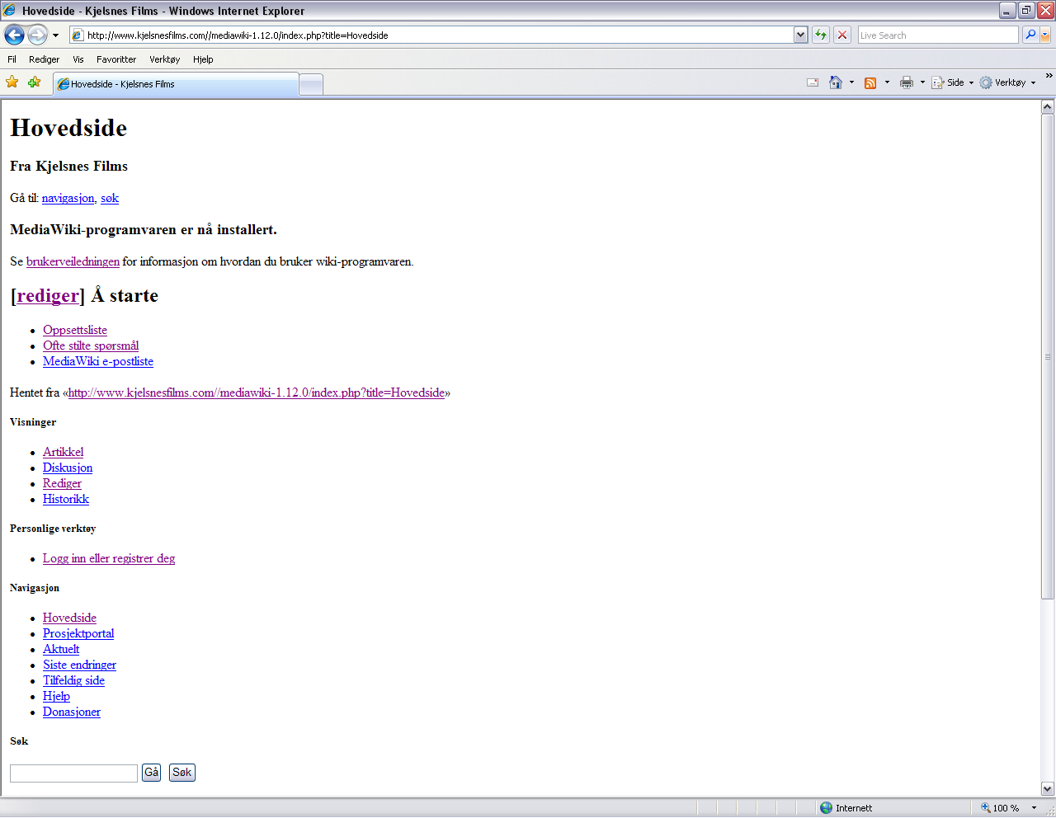Click the scroll up arrow
The width and height of the screenshot is (1056, 818).
click(1048, 106)
